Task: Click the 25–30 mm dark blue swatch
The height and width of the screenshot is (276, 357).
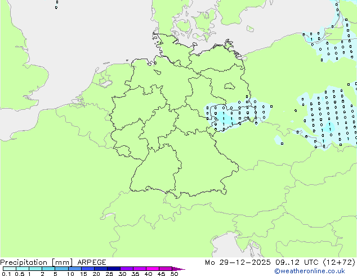Action: click(x=114, y=269)
